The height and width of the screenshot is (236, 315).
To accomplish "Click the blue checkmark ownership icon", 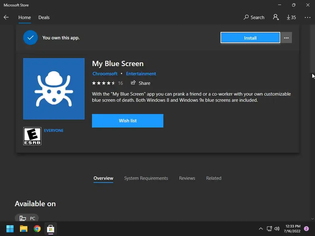I will (30, 37).
